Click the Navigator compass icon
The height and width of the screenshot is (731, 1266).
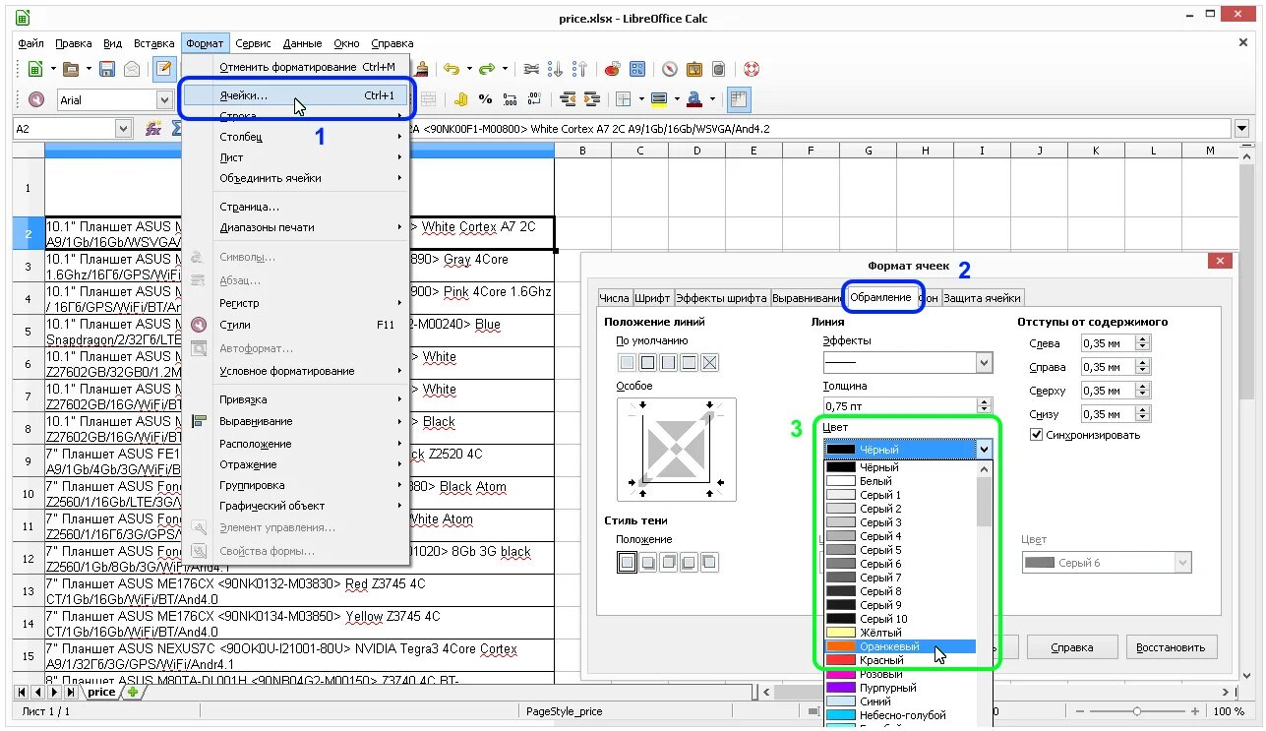click(670, 69)
